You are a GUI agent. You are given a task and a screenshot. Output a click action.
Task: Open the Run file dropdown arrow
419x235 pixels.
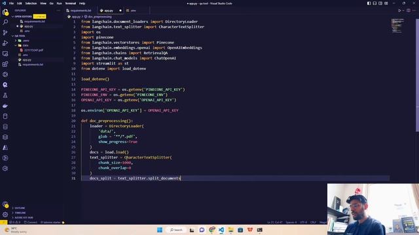(x=403, y=10)
